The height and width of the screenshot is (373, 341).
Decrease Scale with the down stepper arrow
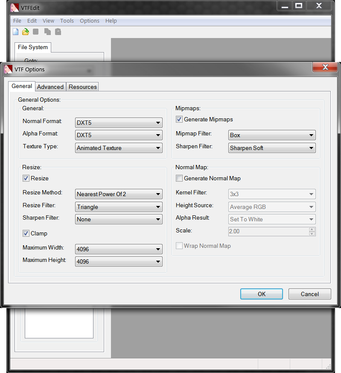312,234
